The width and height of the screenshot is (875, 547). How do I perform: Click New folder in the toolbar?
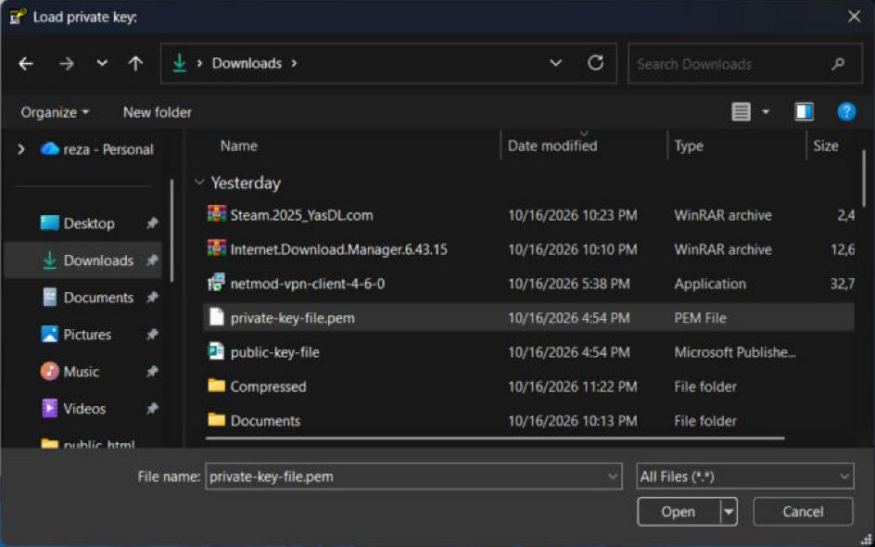[158, 112]
